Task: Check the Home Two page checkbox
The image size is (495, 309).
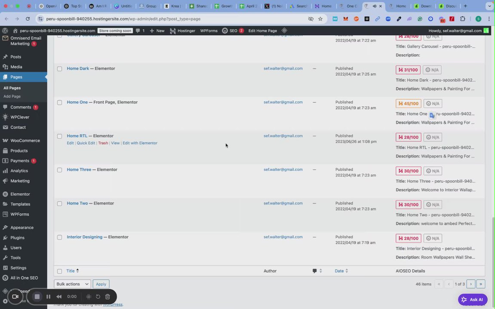Action: [59, 203]
